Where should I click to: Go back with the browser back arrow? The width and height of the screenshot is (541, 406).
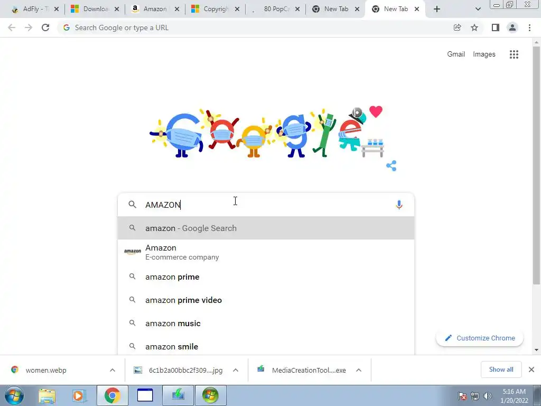(12, 27)
